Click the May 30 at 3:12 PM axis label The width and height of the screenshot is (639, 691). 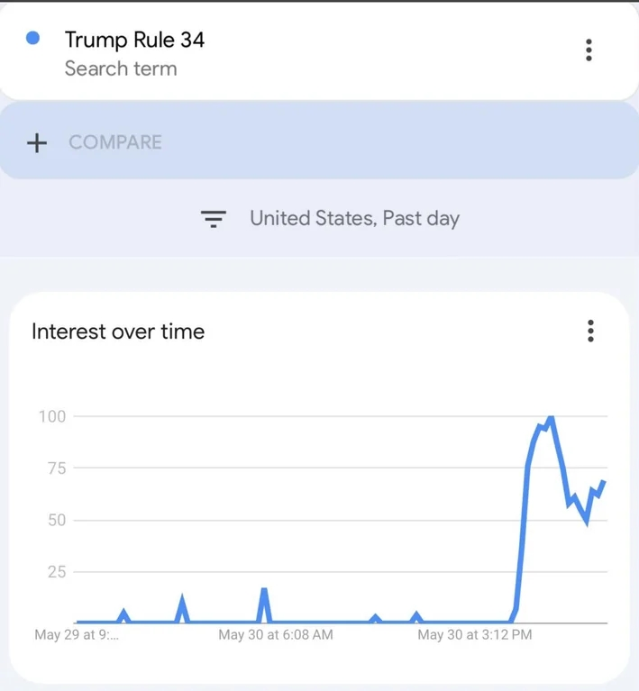[x=475, y=634]
